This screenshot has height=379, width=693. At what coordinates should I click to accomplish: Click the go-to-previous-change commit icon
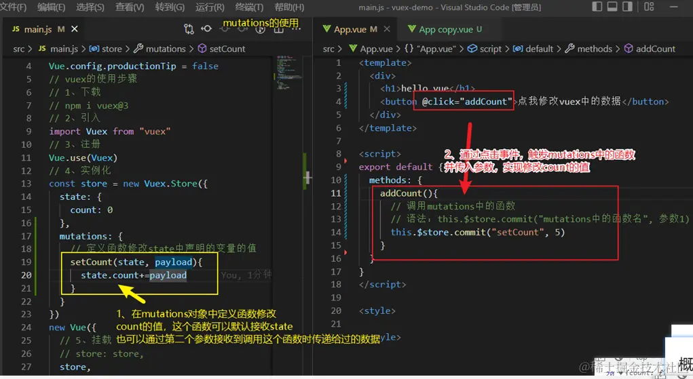[x=206, y=28]
